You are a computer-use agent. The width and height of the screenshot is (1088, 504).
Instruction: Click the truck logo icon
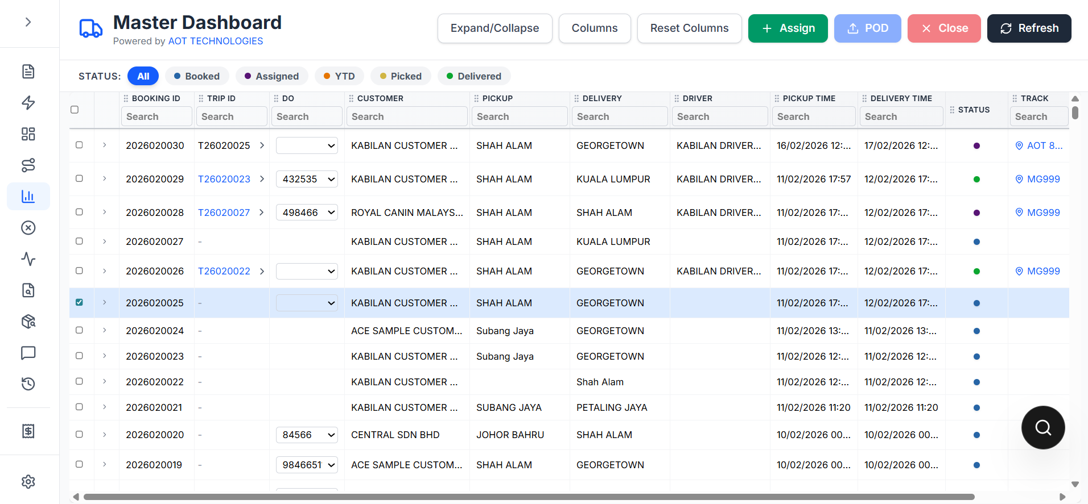(90, 28)
